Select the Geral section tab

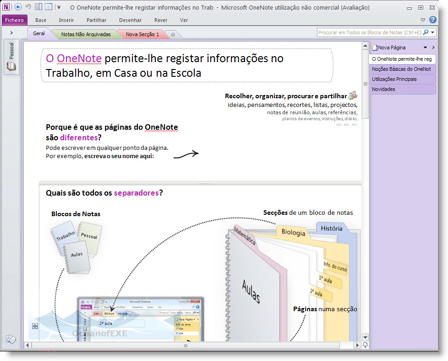click(39, 33)
